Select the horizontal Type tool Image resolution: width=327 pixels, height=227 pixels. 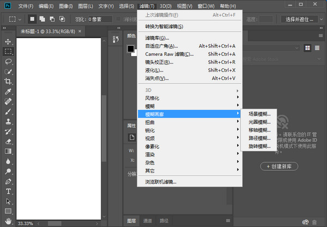pyautogui.click(x=8, y=192)
